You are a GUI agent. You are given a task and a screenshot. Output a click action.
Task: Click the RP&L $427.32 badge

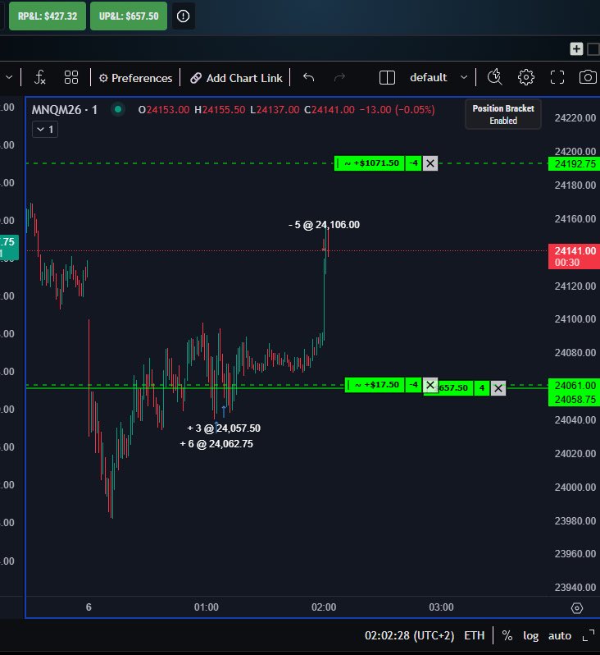48,16
